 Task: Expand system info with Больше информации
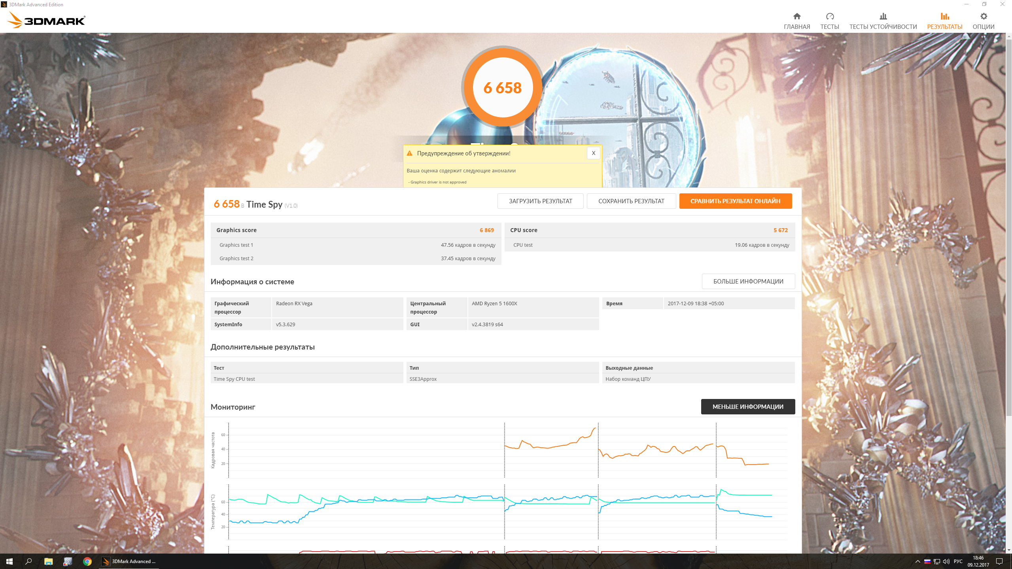pos(748,281)
